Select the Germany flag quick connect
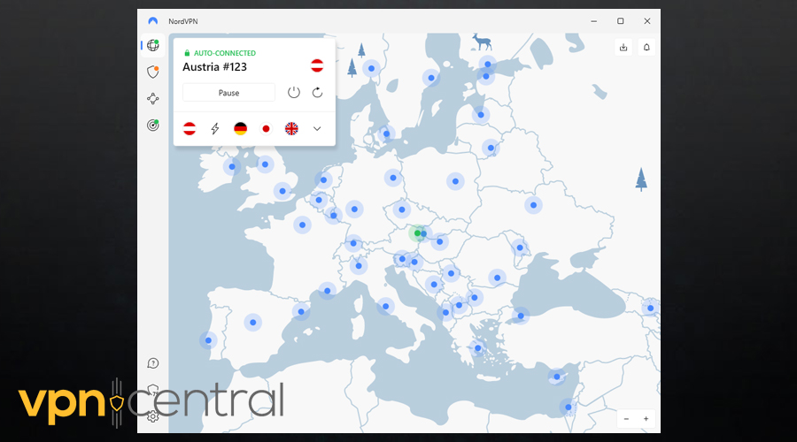 pyautogui.click(x=240, y=129)
